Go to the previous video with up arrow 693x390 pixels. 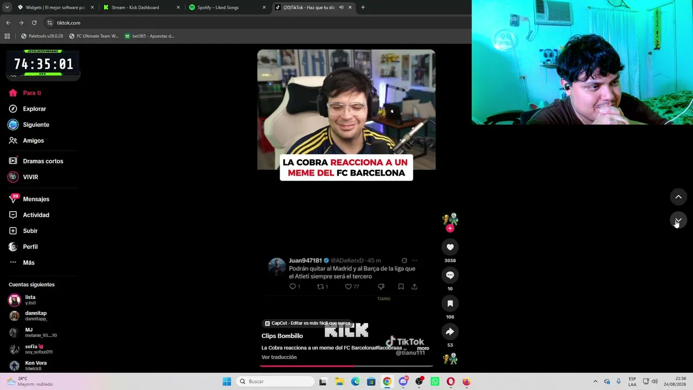pos(678,197)
